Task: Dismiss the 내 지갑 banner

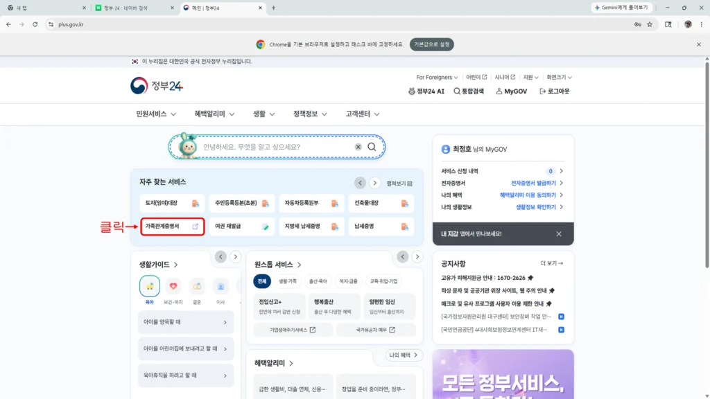Action: [x=559, y=234]
